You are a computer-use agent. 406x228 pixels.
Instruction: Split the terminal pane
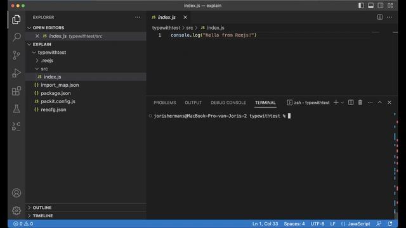pyautogui.click(x=351, y=103)
